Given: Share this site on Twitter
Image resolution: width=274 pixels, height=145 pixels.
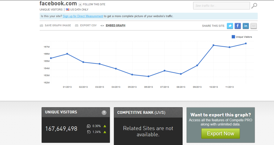Looking at the screenshot, I should coord(230,26).
